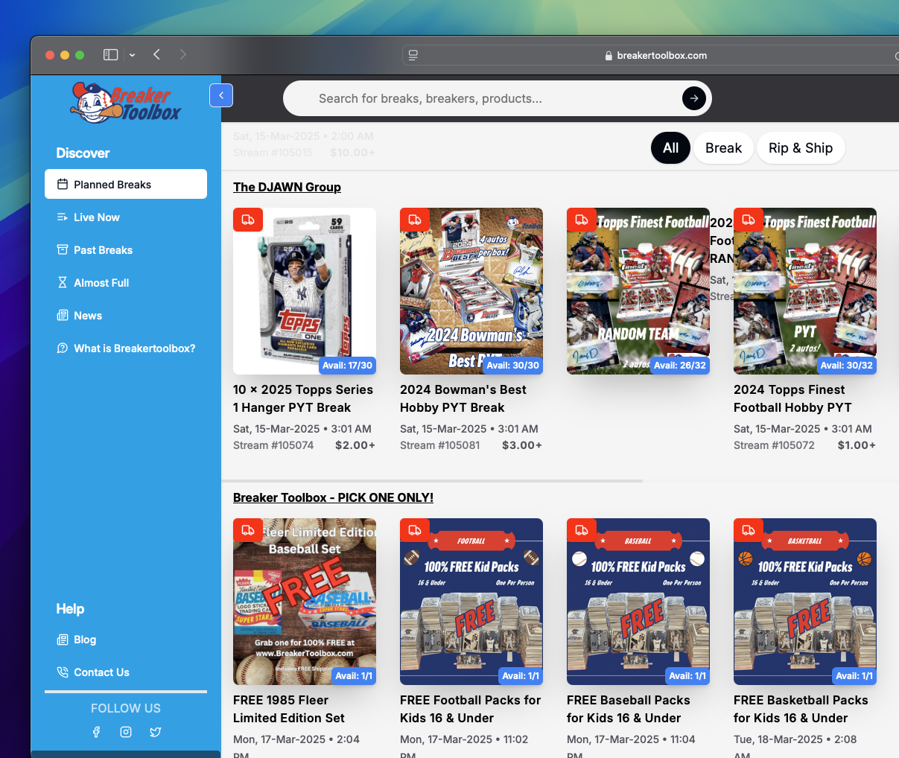The image size is (899, 758).
Task: Open 2024 Topps Finest Football Hobby PYT title
Action: tap(792, 398)
